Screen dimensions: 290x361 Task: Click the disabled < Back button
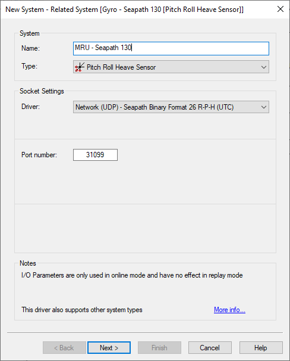(64, 348)
